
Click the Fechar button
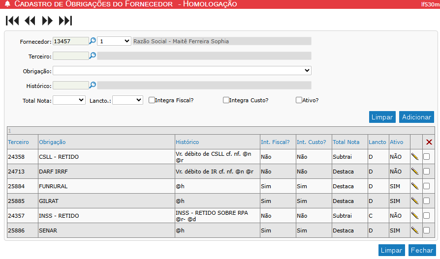(422, 250)
